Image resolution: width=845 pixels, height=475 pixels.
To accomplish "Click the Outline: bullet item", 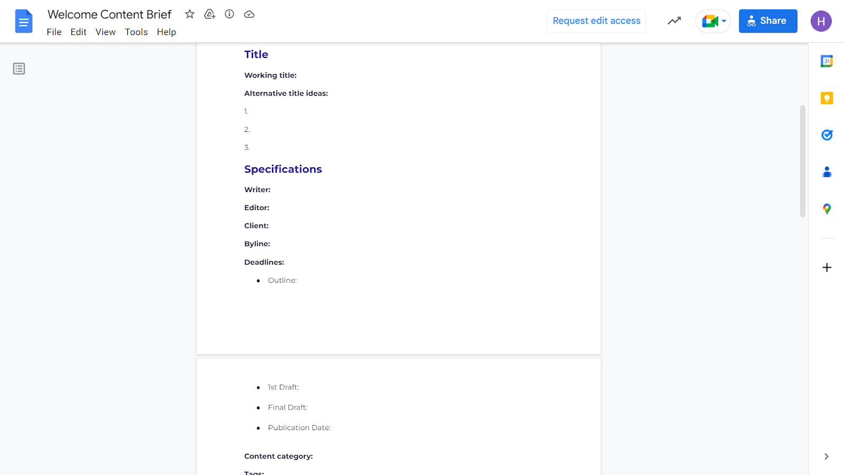I will click(x=282, y=280).
